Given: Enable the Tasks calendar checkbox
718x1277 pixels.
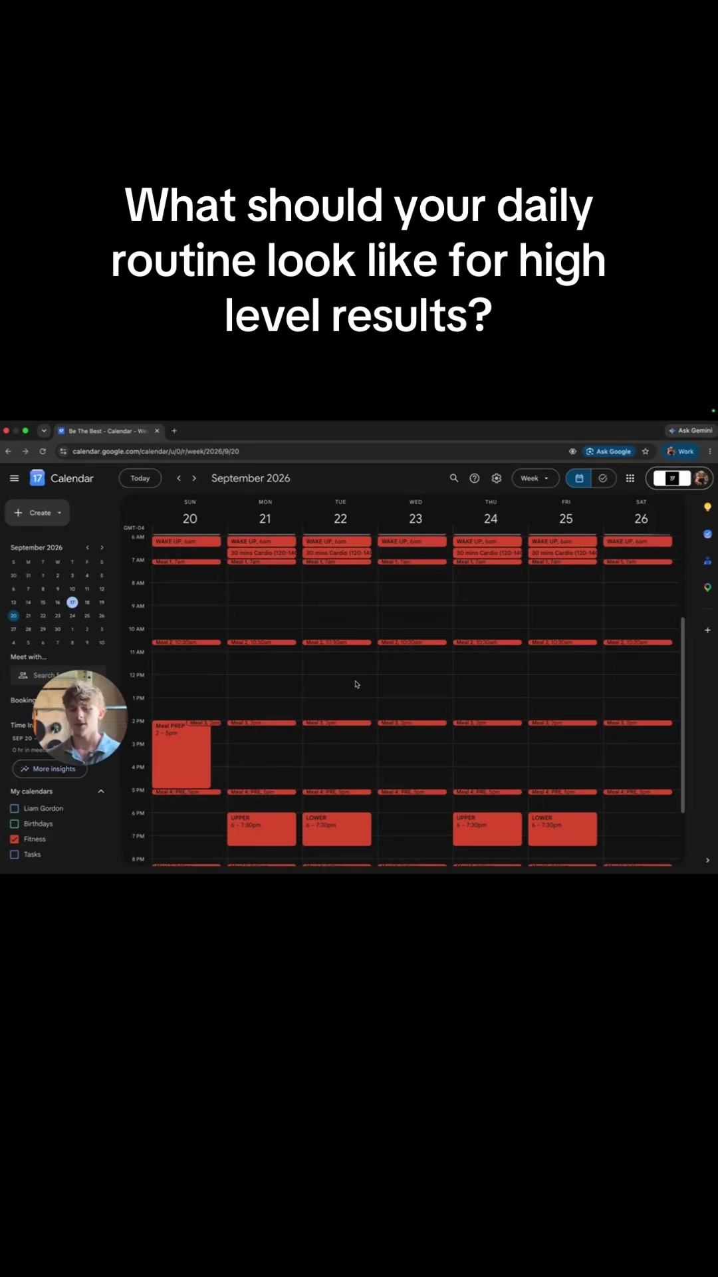Looking at the screenshot, I should point(14,855).
